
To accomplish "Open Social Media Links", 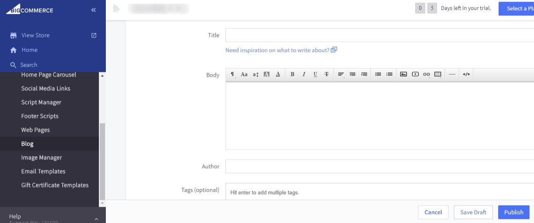I will click(x=46, y=89).
